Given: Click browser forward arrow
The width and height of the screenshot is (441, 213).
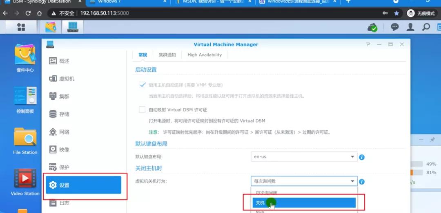Looking at the screenshot, I should pyautogui.click(x=17, y=13).
